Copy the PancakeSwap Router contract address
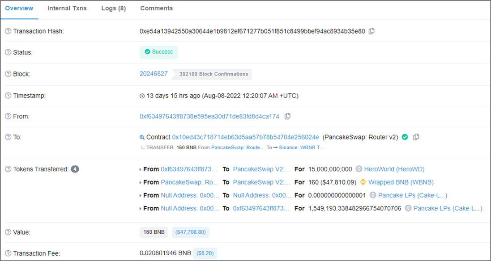Screen dimensions: 491x261 tap(416, 137)
